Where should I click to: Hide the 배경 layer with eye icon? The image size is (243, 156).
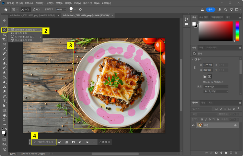(194, 125)
